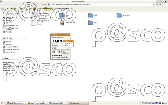Click the green Forward arrow in toolbar
This screenshot has width=168, height=105.
[x=15, y=9]
